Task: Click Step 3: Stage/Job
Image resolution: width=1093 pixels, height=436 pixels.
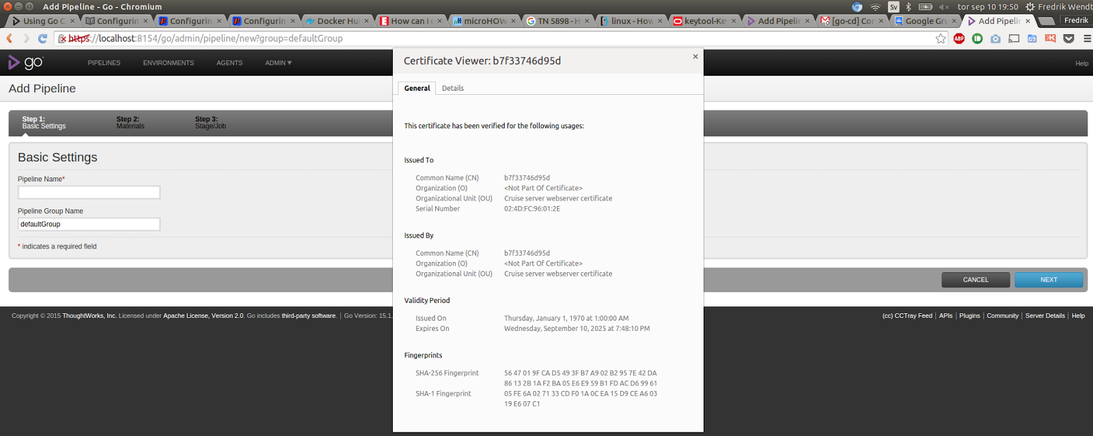Action: [210, 123]
